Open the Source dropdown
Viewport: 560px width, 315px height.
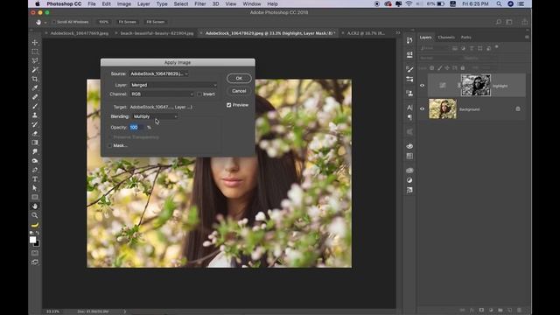pyautogui.click(x=159, y=73)
